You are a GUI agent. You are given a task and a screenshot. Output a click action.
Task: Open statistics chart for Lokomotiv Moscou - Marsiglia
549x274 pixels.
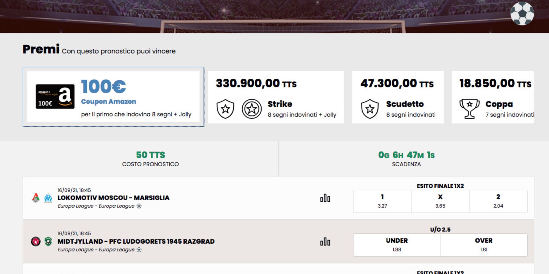coord(325,198)
